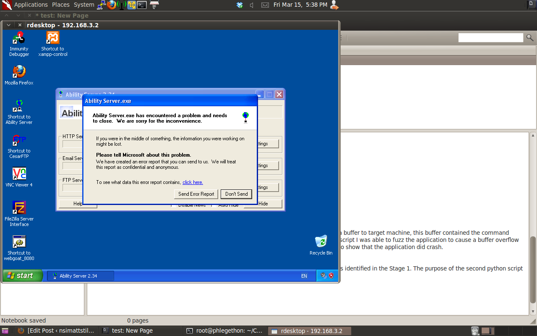The width and height of the screenshot is (537, 336).
Task: Select the Shortcut to CesarFTP icon
Action: coord(19,146)
